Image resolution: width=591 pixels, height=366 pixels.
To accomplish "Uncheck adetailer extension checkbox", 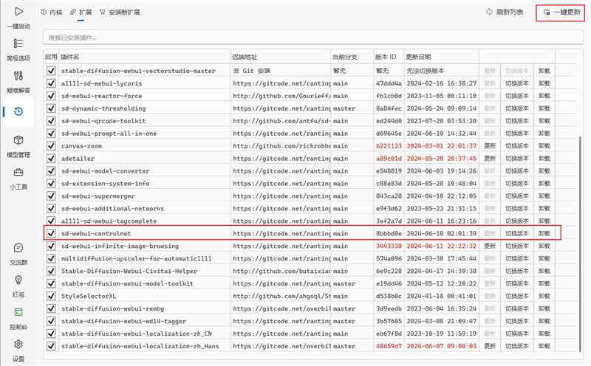I will click(51, 158).
